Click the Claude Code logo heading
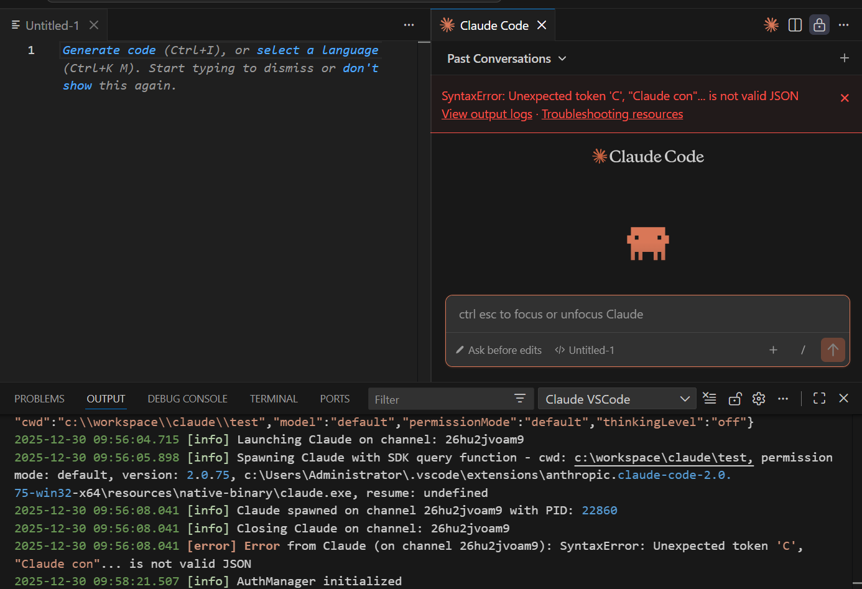Image resolution: width=862 pixels, height=589 pixels. pyautogui.click(x=647, y=156)
